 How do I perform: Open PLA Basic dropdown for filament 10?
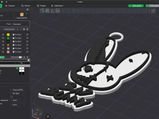click(18, 48)
